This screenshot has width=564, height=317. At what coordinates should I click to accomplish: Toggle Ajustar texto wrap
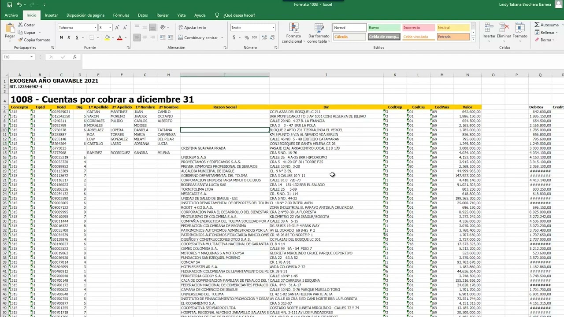(x=192, y=27)
